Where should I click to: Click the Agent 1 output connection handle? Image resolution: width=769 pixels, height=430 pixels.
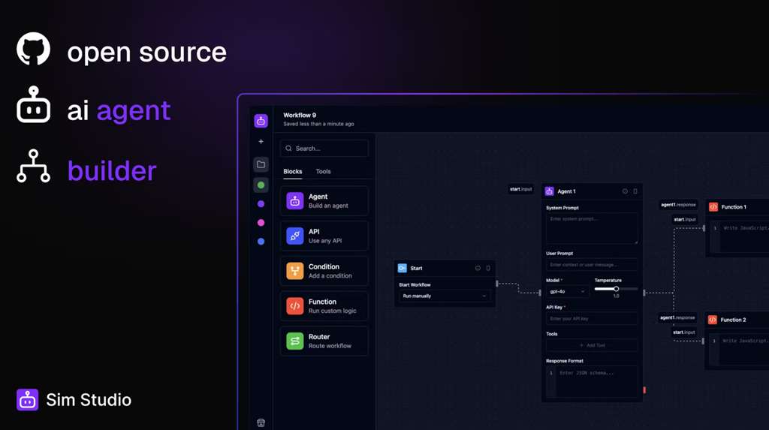pyautogui.click(x=644, y=293)
